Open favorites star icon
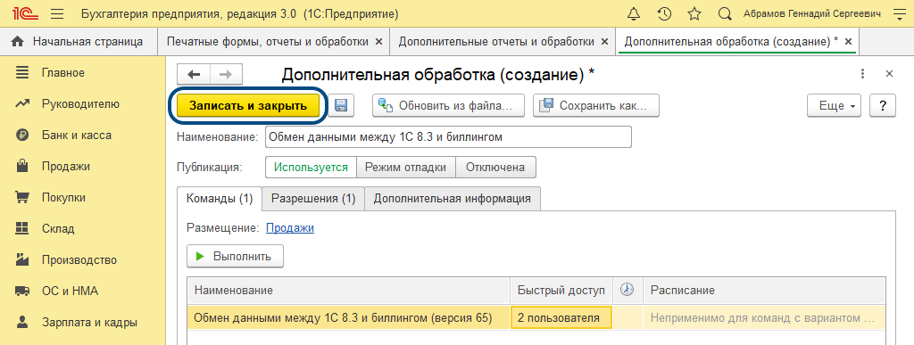This screenshot has width=914, height=345. [x=694, y=13]
